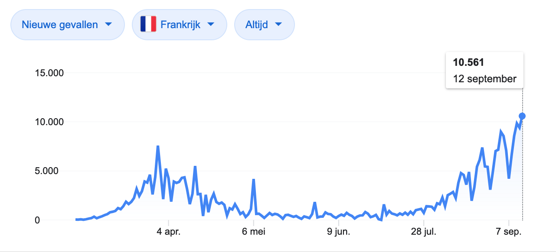Click the 6 mei axis label
The image size is (556, 252).
pos(254,232)
